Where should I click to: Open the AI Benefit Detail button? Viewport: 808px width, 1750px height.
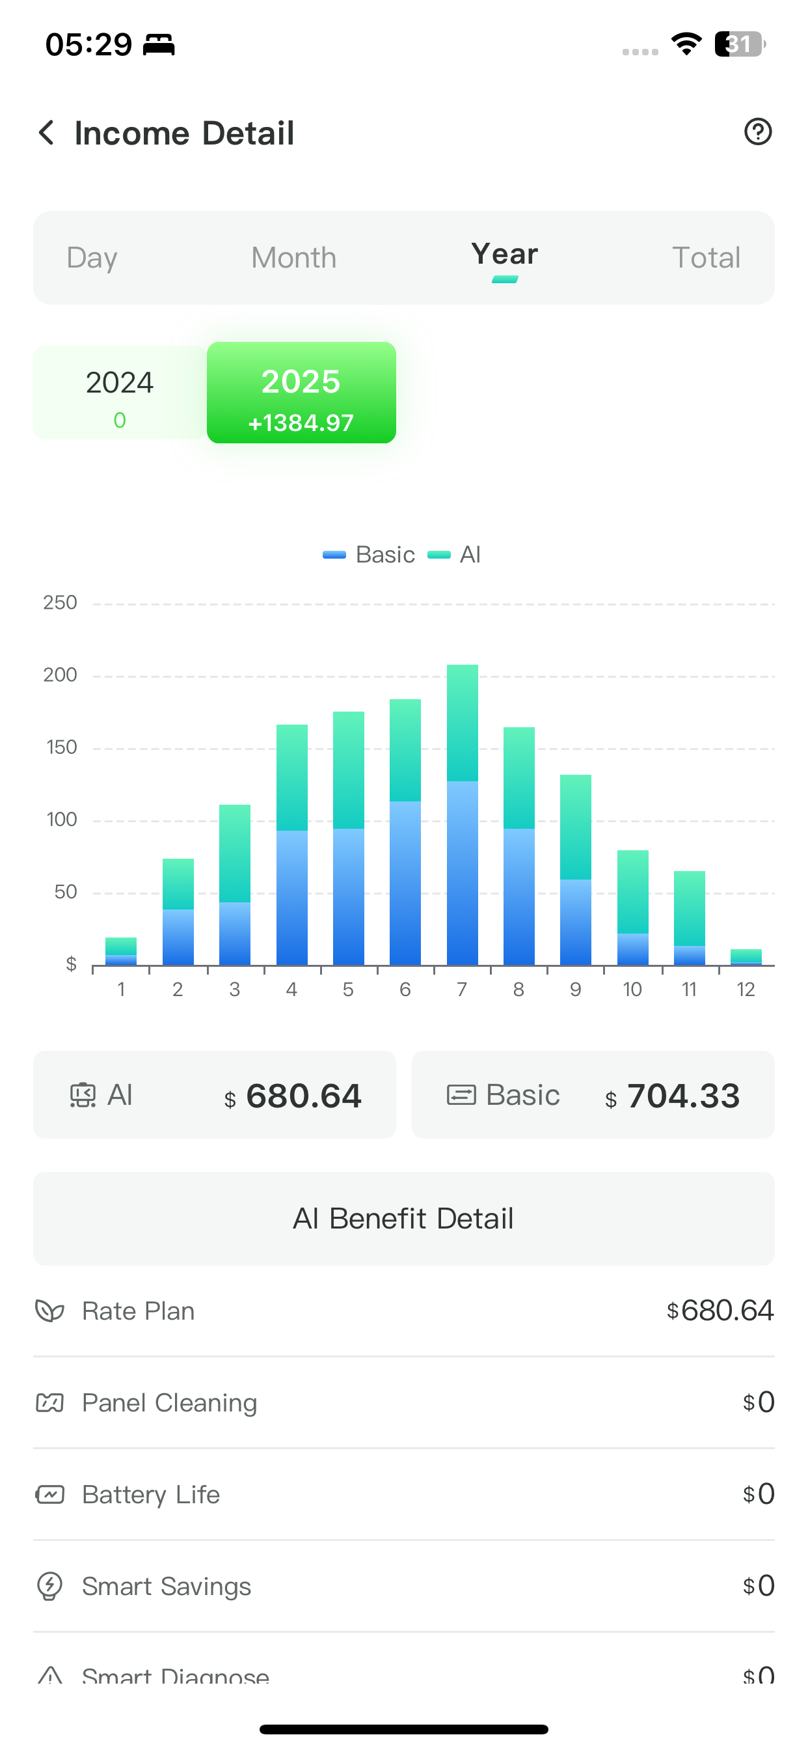click(x=404, y=1219)
